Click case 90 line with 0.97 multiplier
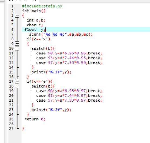Screen dimensions: 150x143 click(x=69, y=91)
